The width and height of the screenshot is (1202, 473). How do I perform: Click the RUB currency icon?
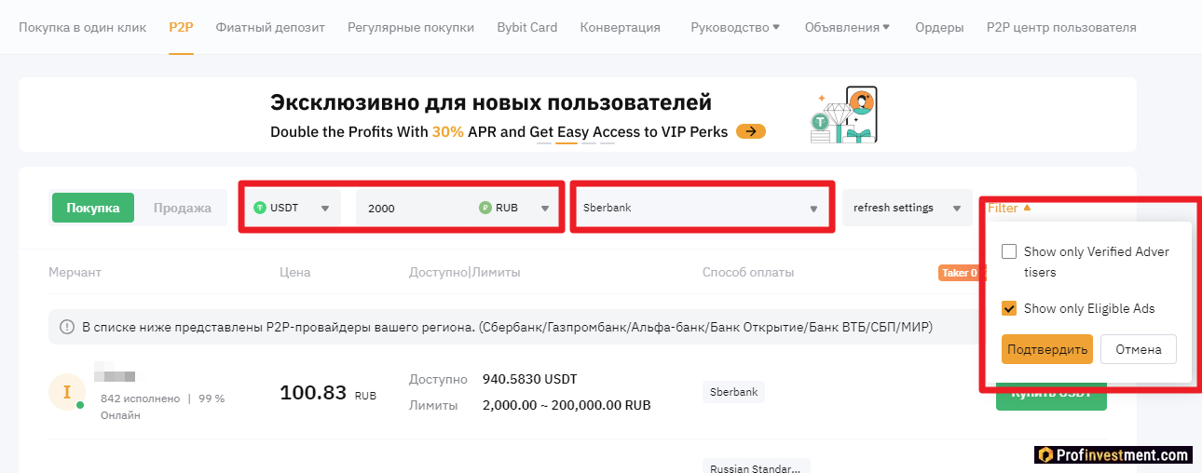pyautogui.click(x=485, y=208)
